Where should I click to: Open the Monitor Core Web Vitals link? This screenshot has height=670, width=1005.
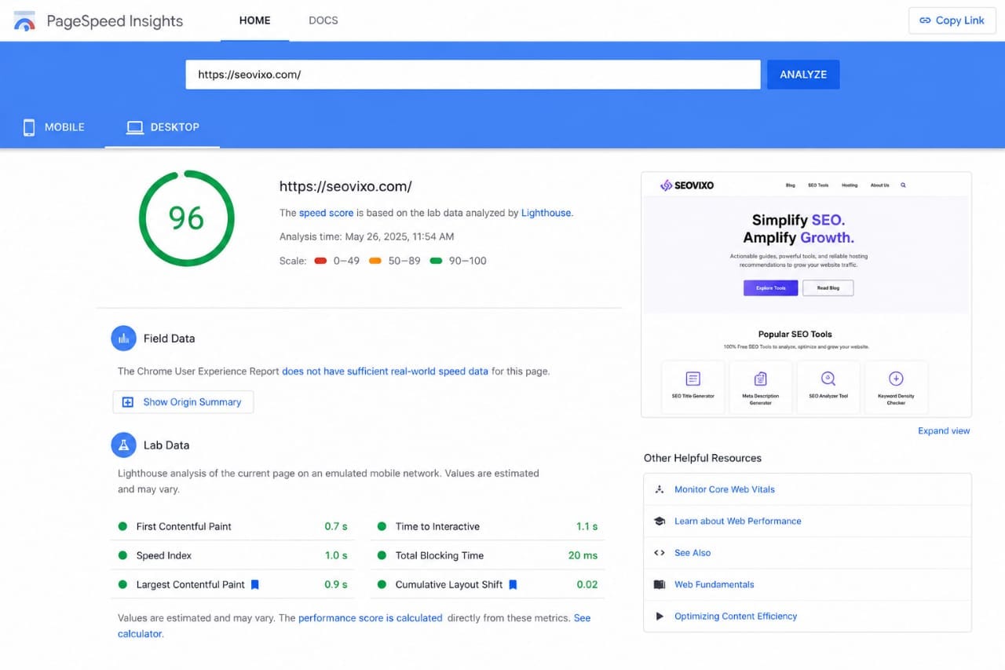click(725, 489)
